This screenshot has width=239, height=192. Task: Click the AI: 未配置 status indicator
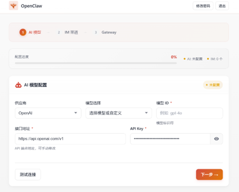pyautogui.click(x=193, y=59)
